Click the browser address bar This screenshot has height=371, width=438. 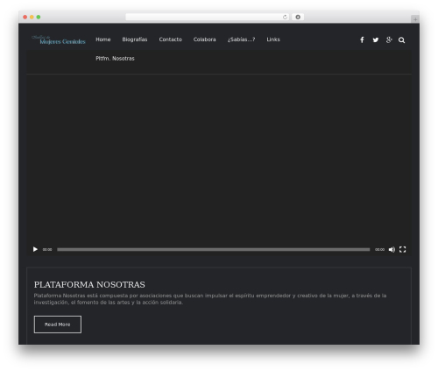208,17
